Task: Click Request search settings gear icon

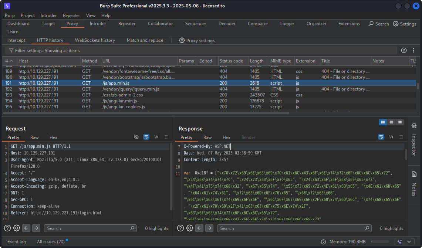Action: (x=17, y=228)
